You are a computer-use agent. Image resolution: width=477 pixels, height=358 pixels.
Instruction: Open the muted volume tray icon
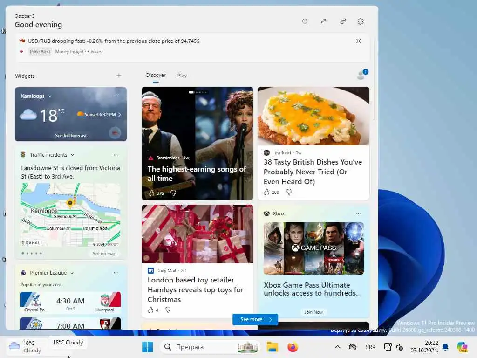click(399, 347)
